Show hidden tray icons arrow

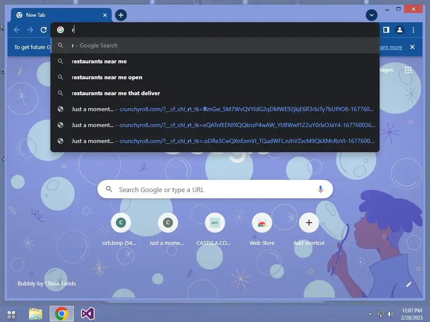click(x=370, y=314)
